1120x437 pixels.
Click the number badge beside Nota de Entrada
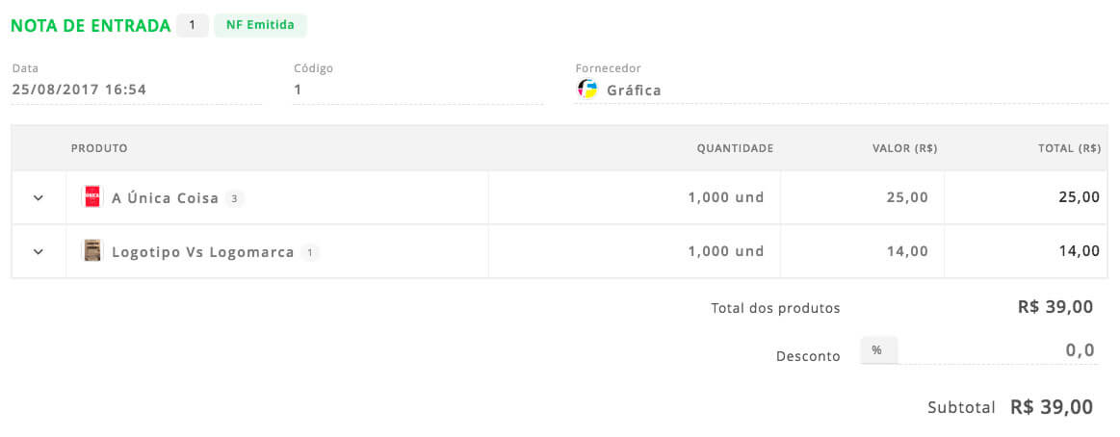click(193, 25)
